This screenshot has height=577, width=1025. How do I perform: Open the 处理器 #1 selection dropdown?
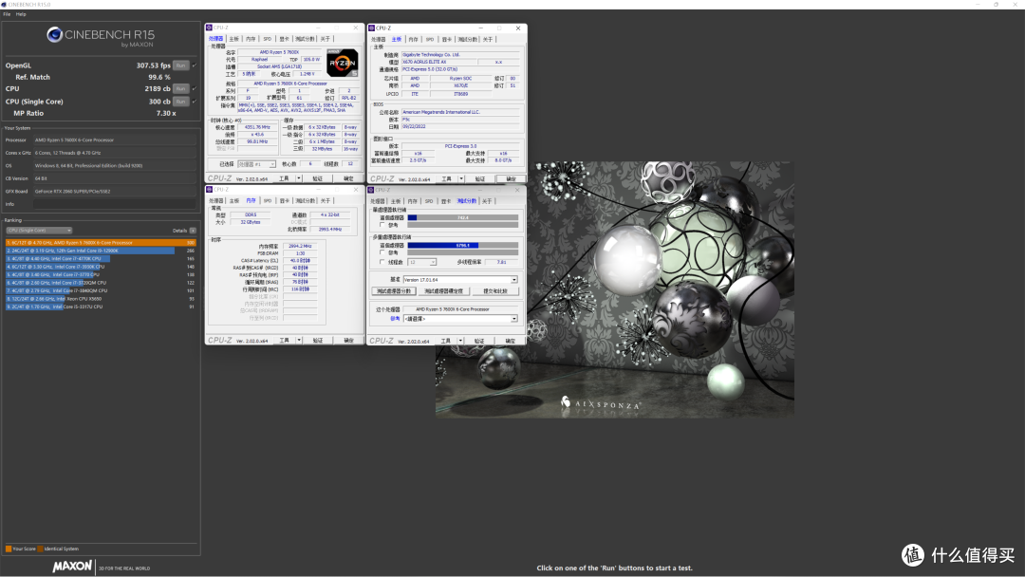[x=256, y=164]
